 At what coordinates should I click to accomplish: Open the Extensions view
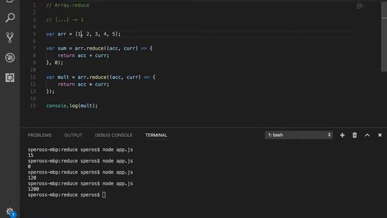10,78
